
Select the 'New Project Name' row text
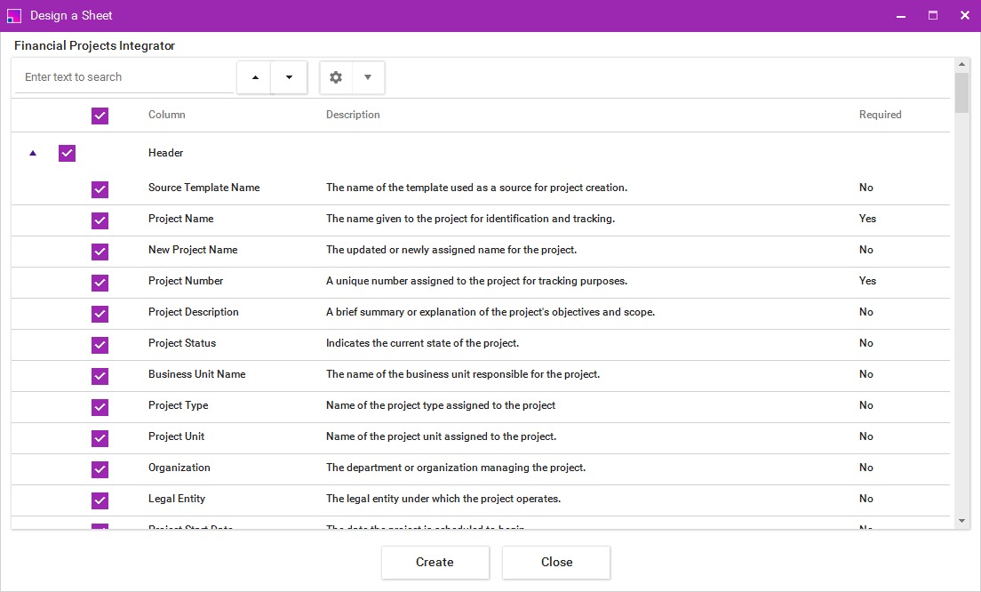coord(193,250)
